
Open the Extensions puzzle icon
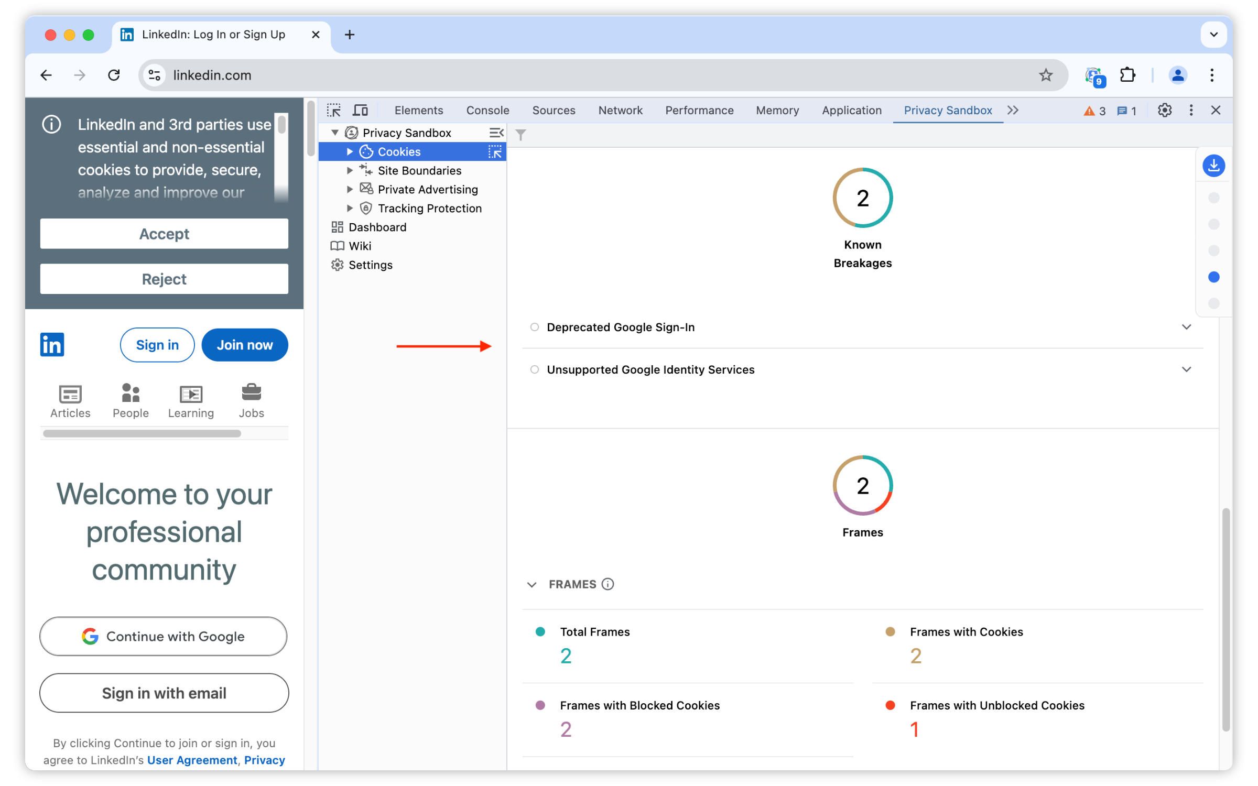1127,75
